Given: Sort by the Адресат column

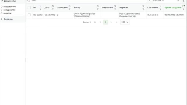Looking at the screenshot, I should [143, 6].
